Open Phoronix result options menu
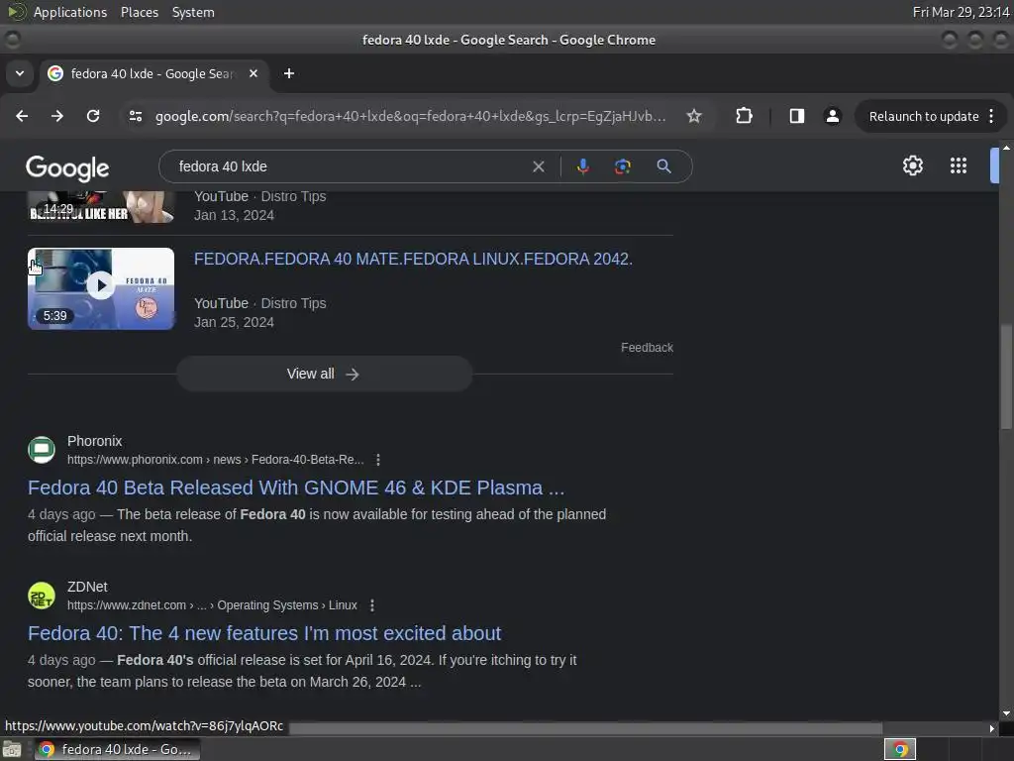 pos(378,460)
